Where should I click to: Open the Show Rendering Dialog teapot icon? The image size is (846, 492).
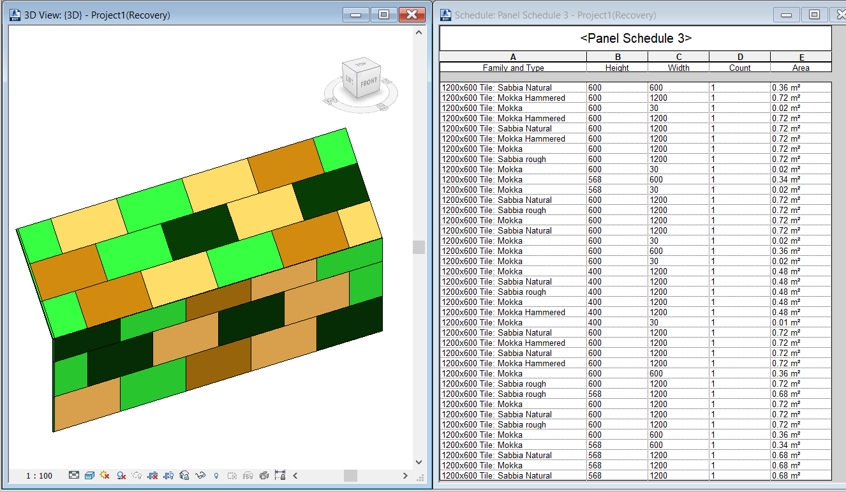137,475
